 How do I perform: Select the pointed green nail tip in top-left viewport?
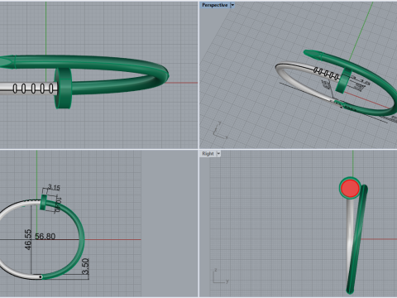[7, 62]
